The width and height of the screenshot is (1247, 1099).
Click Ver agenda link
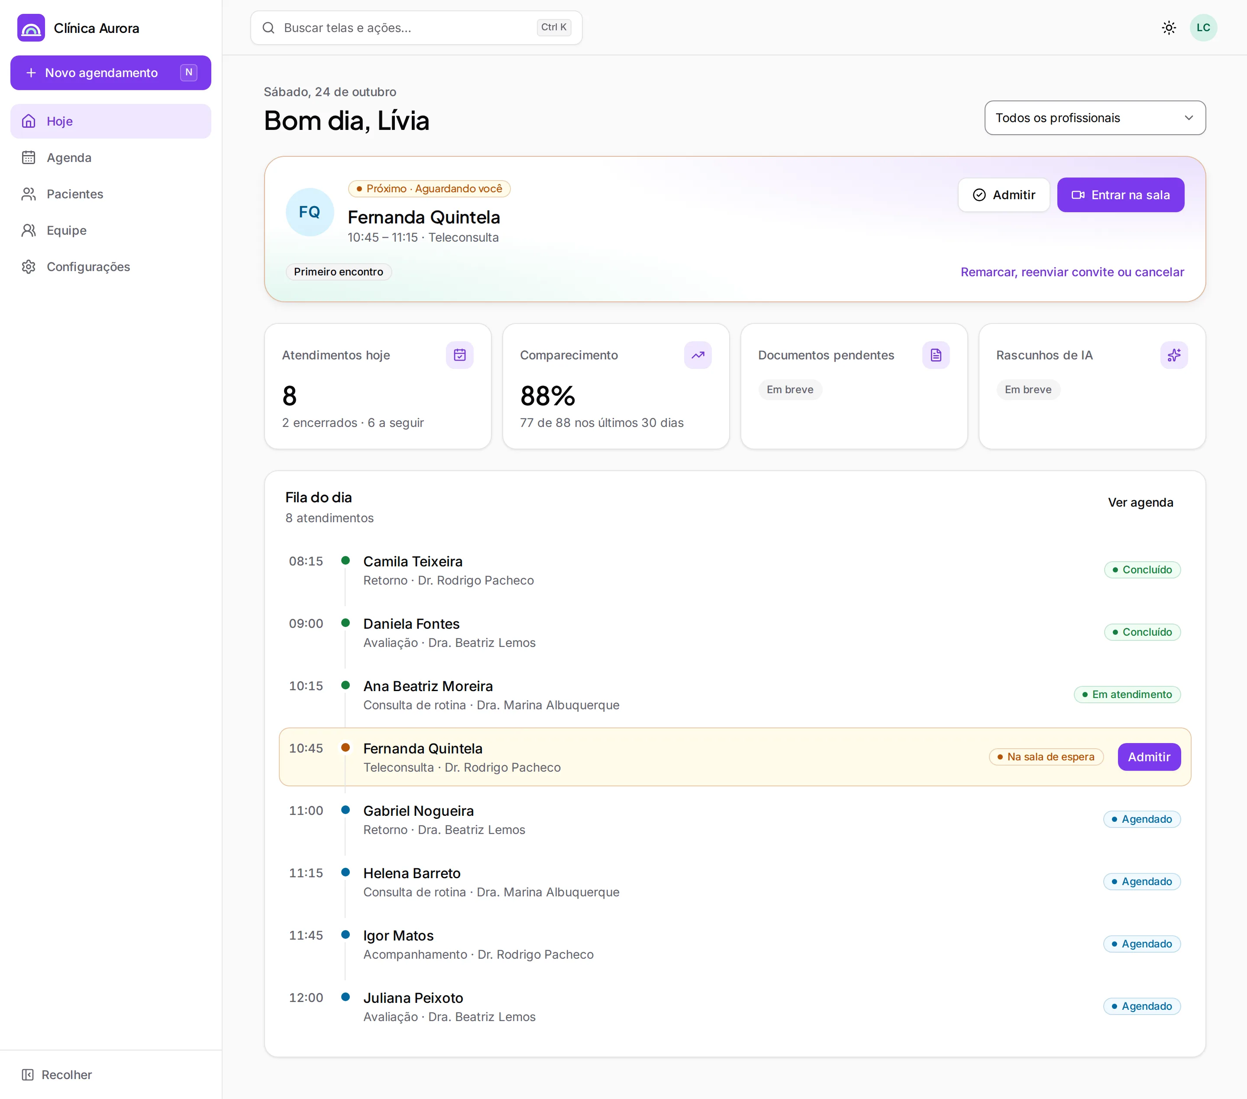coord(1140,502)
